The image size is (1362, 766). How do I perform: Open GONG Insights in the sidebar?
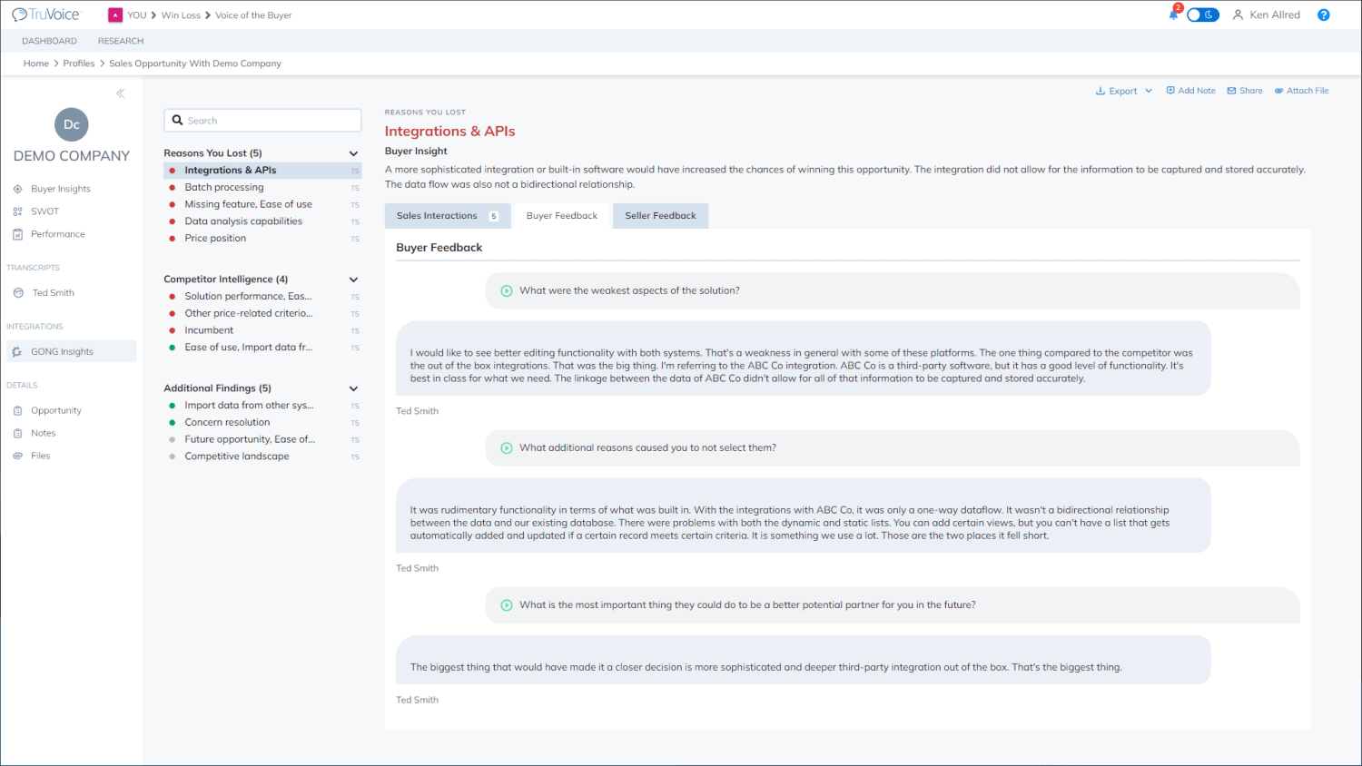pyautogui.click(x=62, y=351)
